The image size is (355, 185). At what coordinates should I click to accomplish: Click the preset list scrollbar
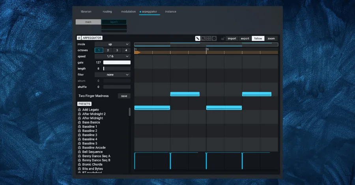(129, 112)
